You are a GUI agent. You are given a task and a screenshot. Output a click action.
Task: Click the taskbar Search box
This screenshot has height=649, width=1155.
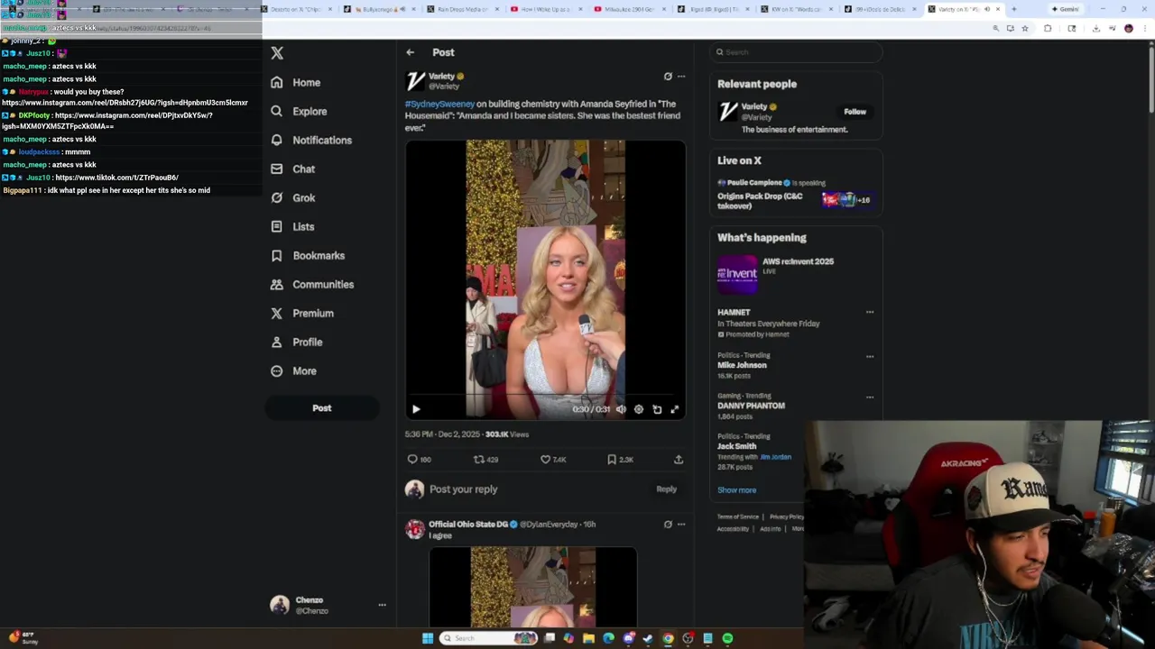point(488,638)
